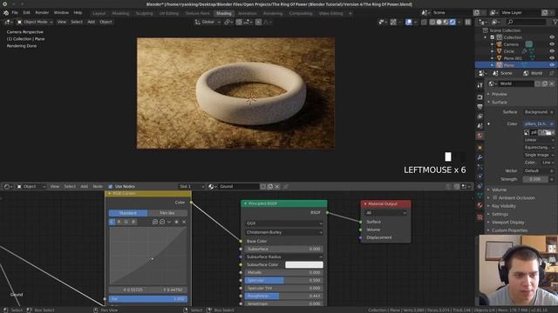
Task: Hide the Circle object with eye icon
Action: click(x=552, y=51)
